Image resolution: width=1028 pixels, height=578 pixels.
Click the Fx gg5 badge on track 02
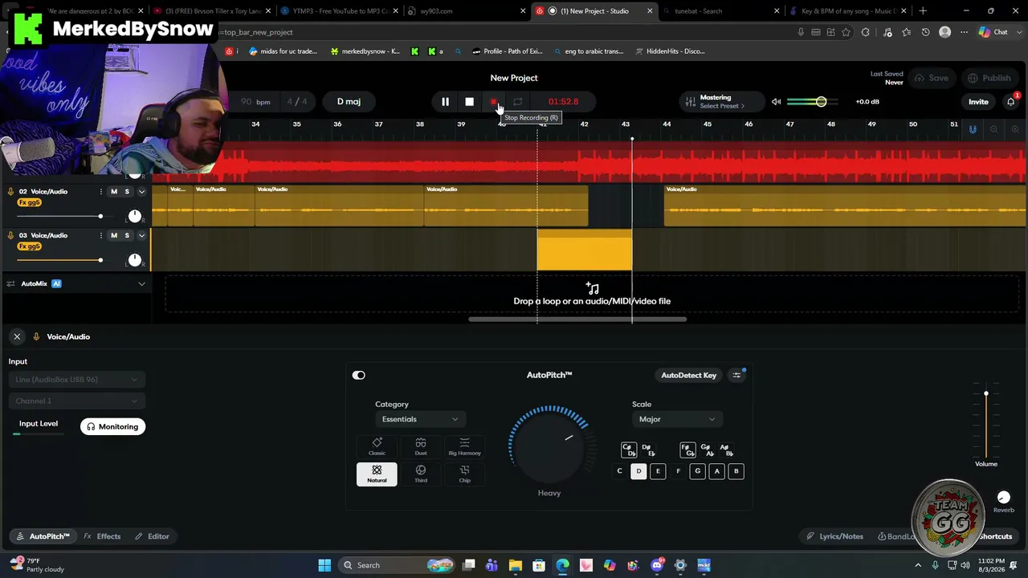[x=29, y=203]
